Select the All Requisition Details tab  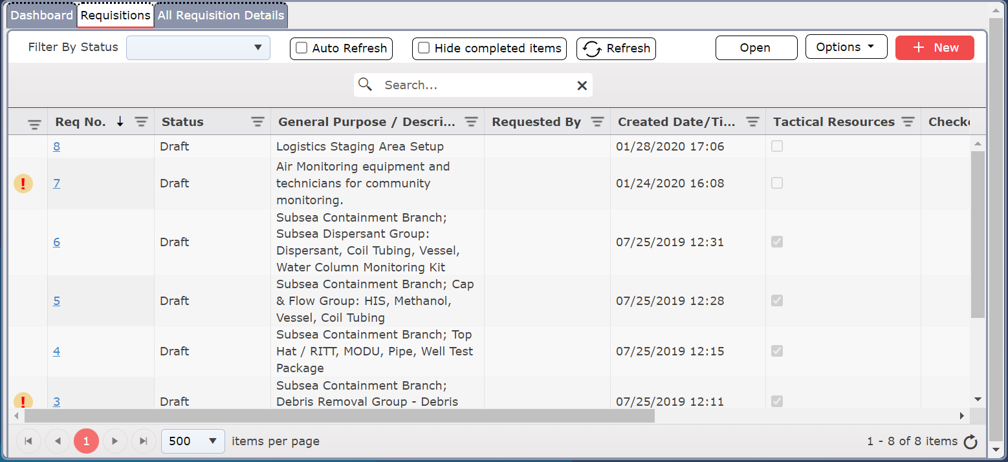coord(220,16)
